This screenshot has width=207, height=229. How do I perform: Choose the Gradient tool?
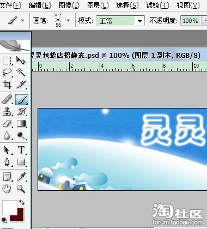21,124
